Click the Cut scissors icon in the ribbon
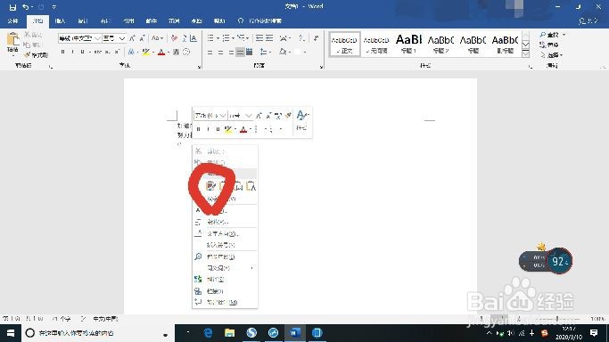The height and width of the screenshot is (342, 609). coord(27,35)
